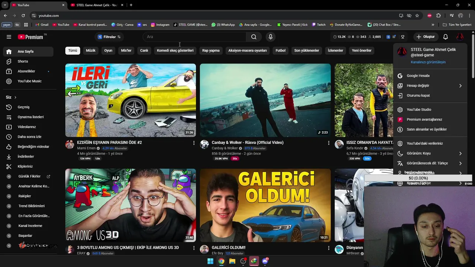Click Kanalınızı görüntüleyin link
This screenshot has height=267, width=475.
(x=428, y=62)
